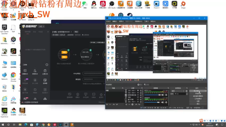Click the 启动虚拟摄像机 button in OBS

click(x=198, y=96)
